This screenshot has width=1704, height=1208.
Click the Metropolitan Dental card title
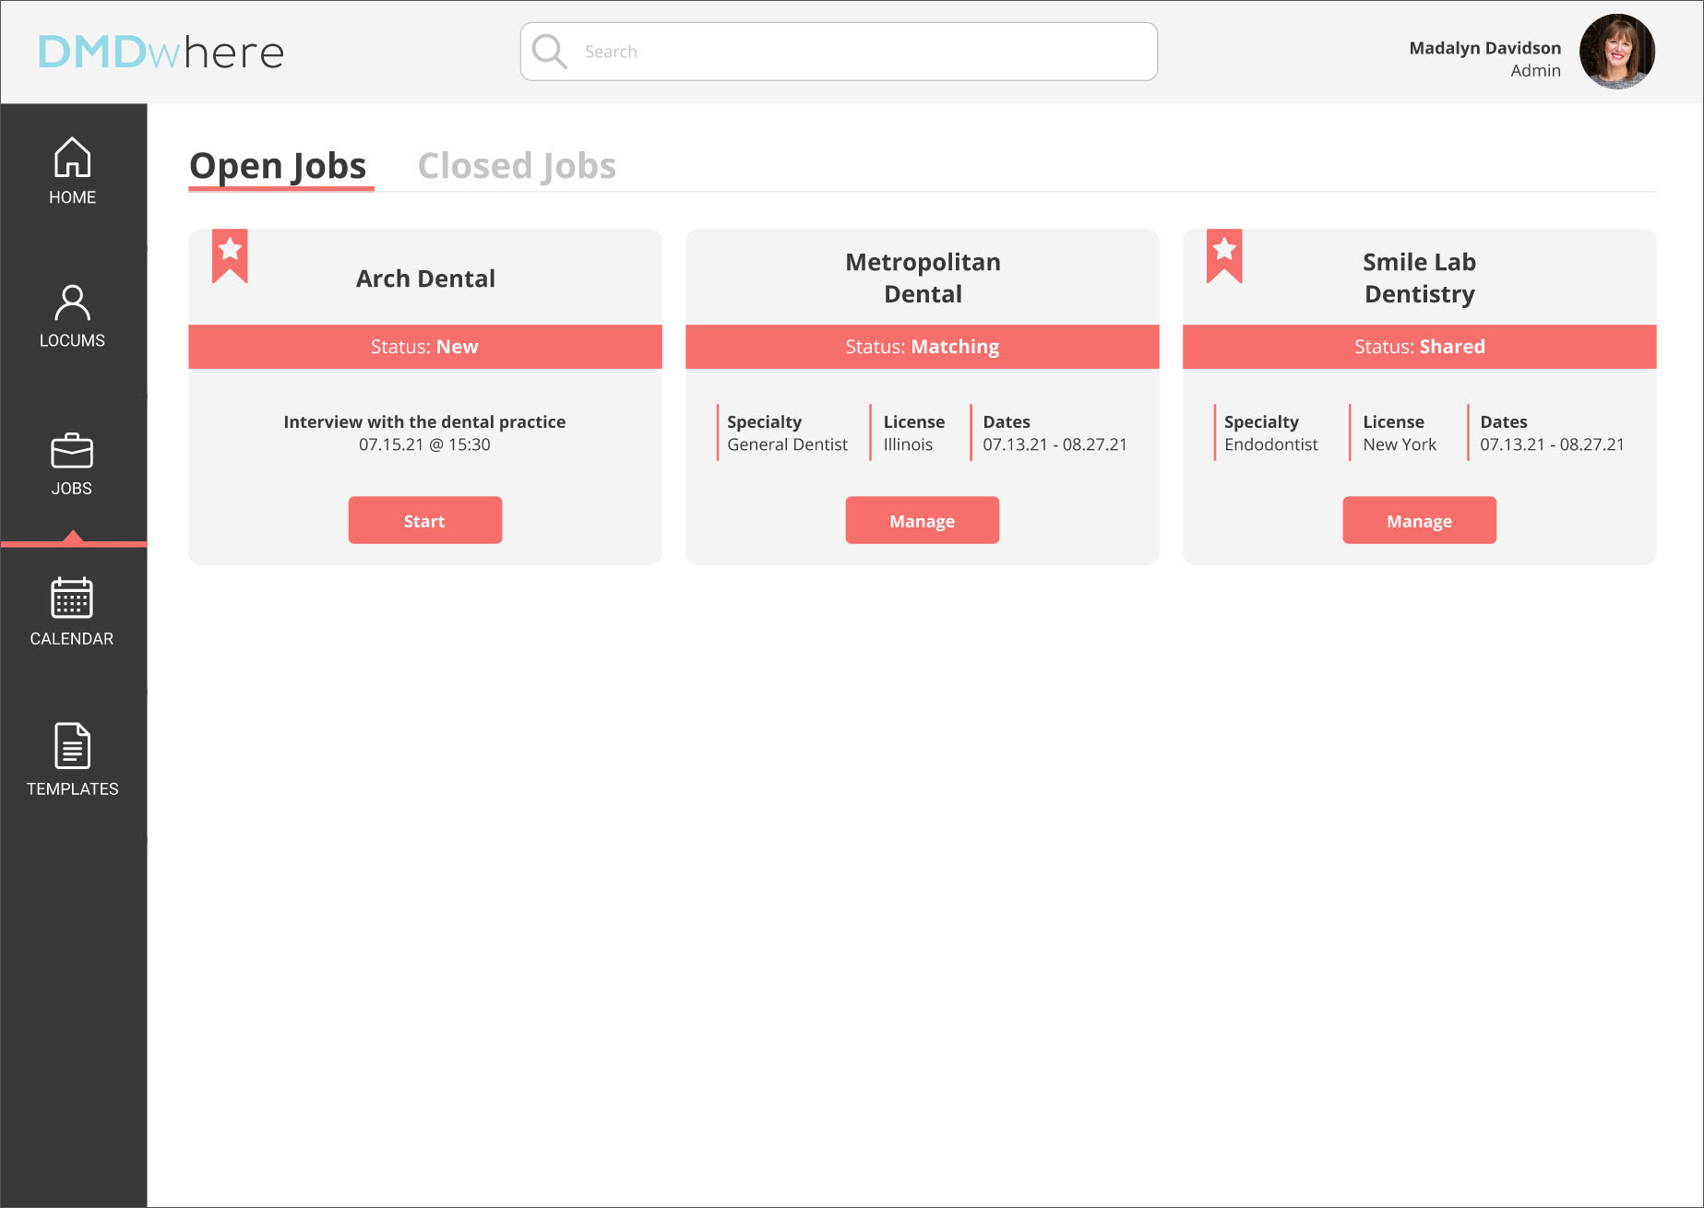(923, 278)
